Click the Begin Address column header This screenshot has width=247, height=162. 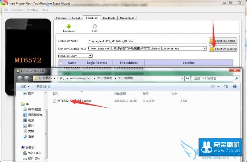coord(97,63)
